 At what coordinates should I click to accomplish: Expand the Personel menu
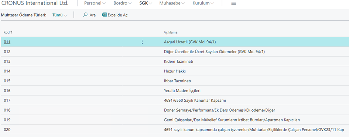[x=95, y=3]
